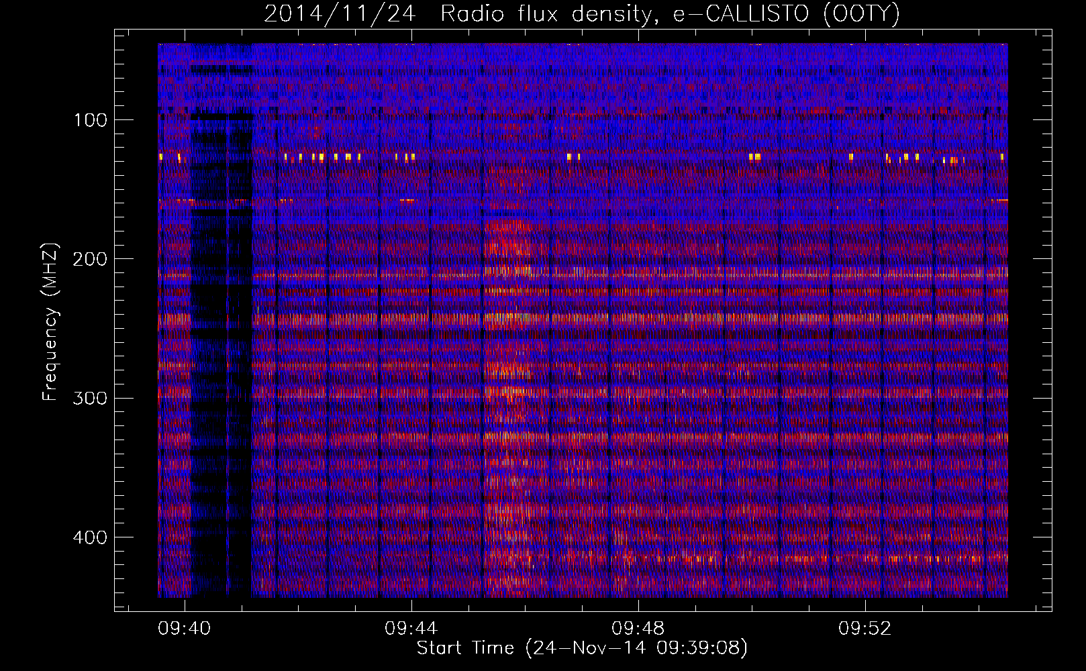
Task: Click the "09:44" time tick label
Action: point(411,629)
